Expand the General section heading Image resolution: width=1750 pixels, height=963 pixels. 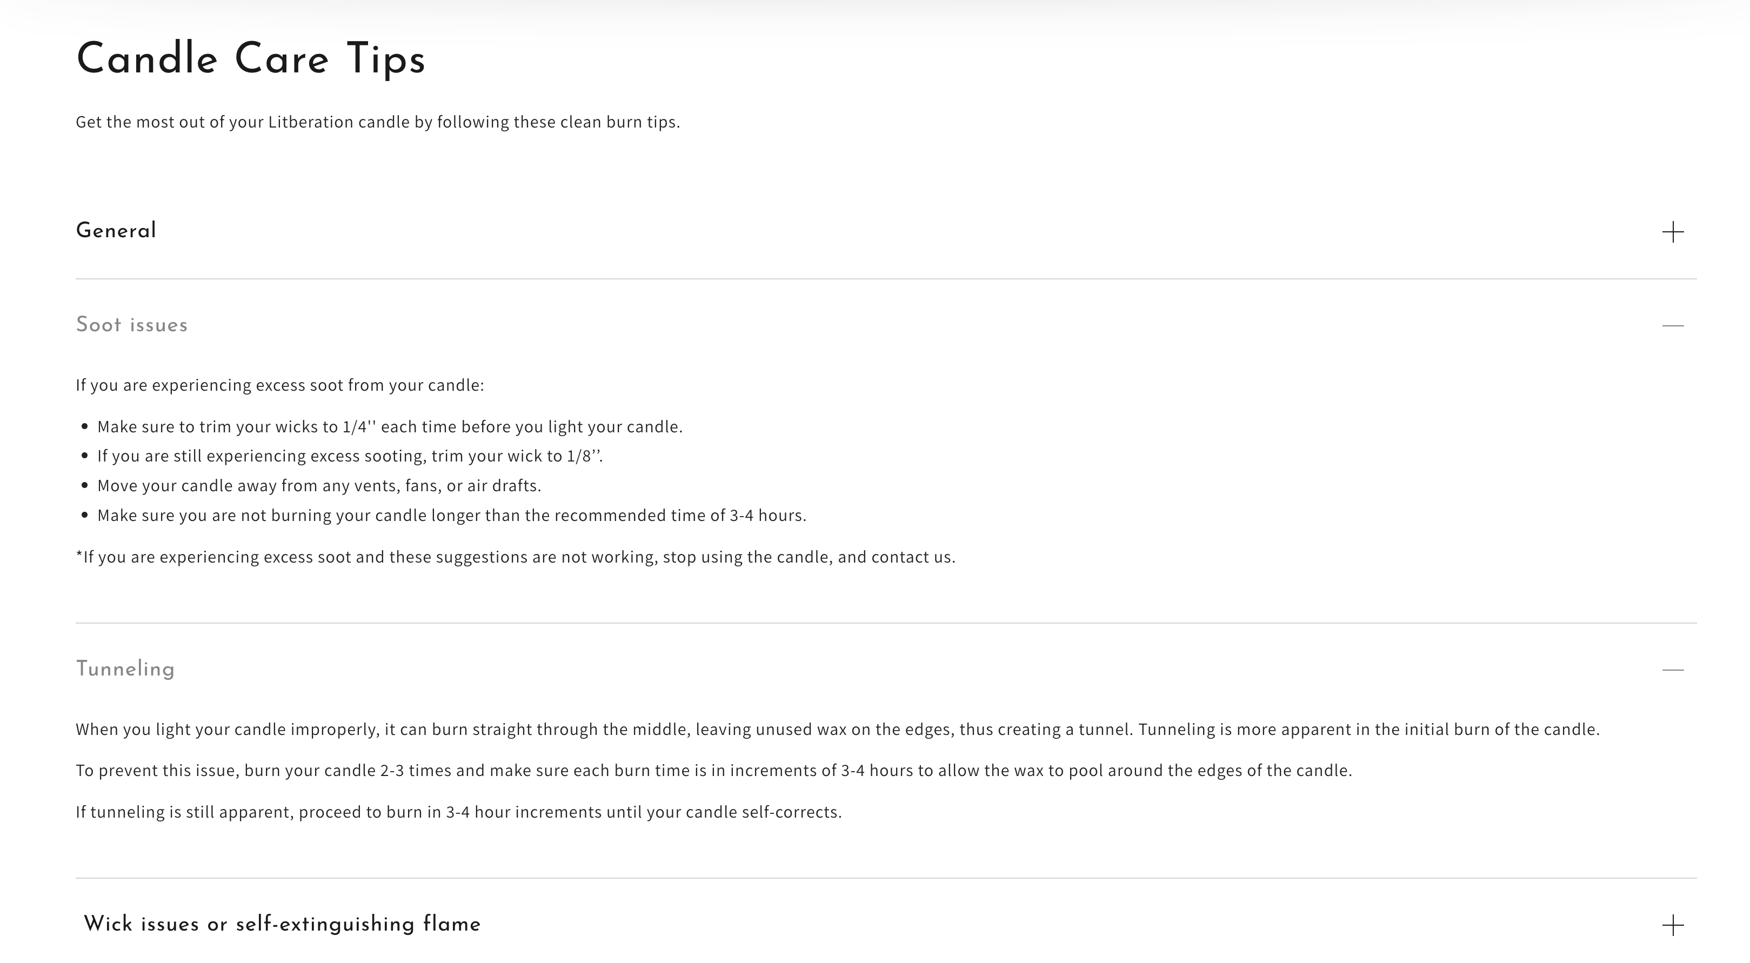[116, 231]
